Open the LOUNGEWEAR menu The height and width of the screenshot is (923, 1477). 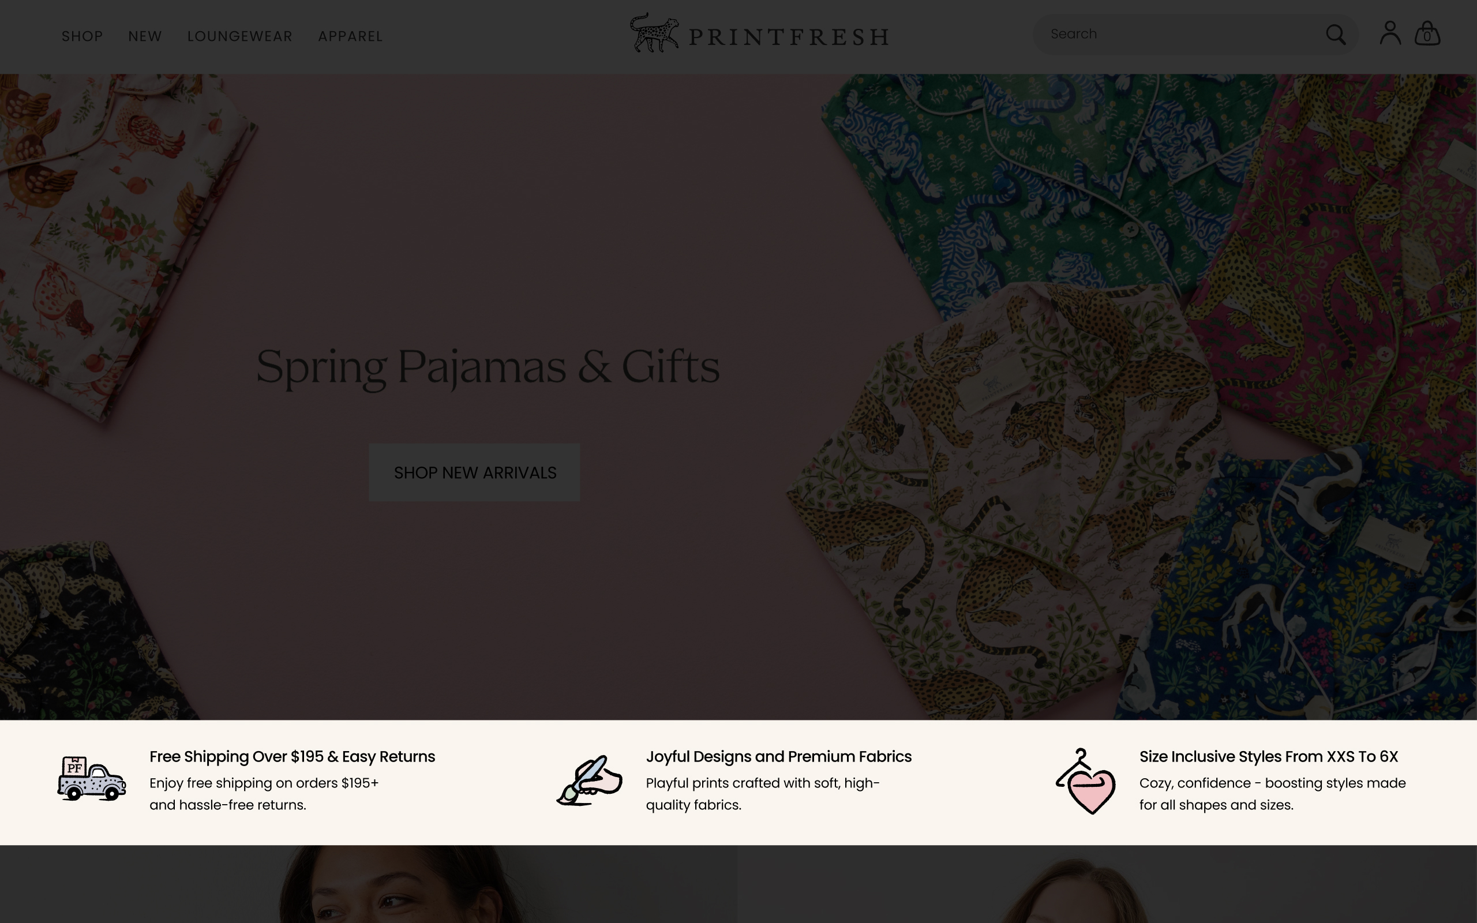[240, 36]
